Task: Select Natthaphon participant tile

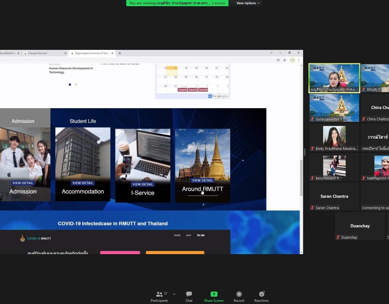Action: [x=375, y=167]
